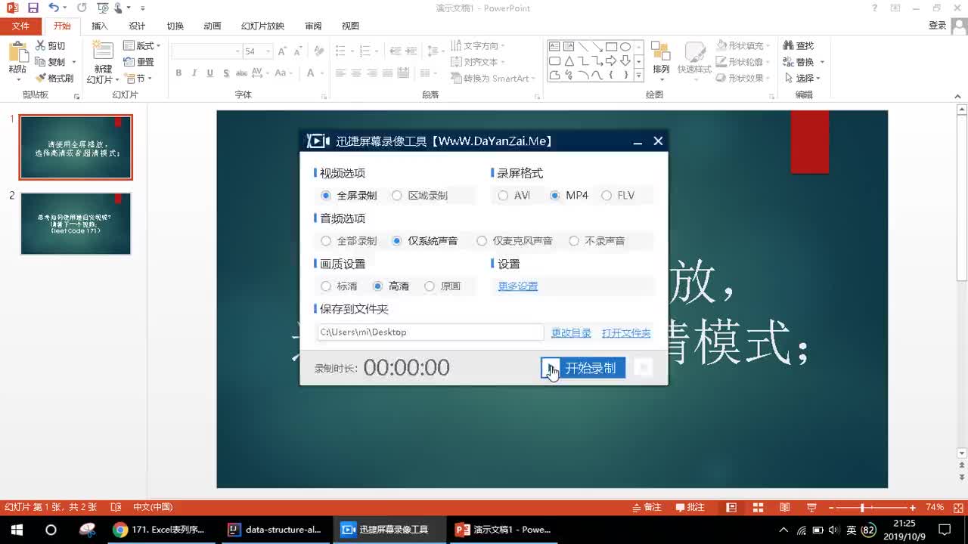
Task: Select the rectangle shape in shapes gallery
Action: click(611, 47)
